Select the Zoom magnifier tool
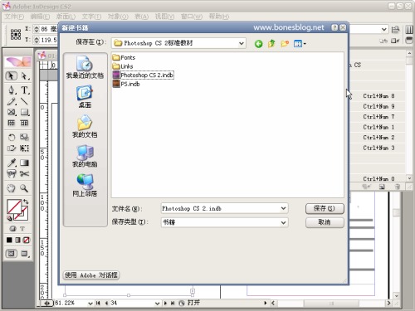 (24, 188)
